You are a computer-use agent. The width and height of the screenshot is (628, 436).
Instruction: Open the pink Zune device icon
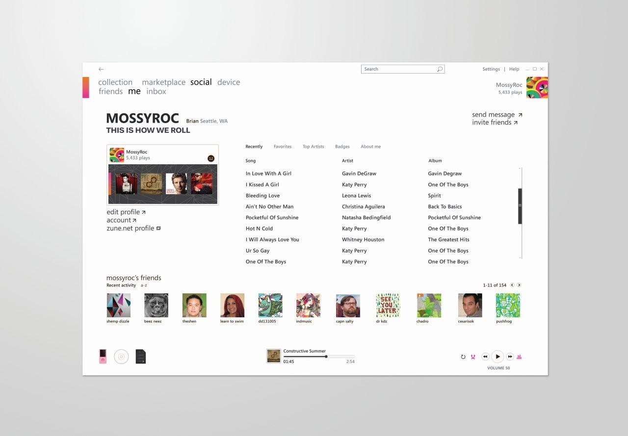[x=103, y=357]
